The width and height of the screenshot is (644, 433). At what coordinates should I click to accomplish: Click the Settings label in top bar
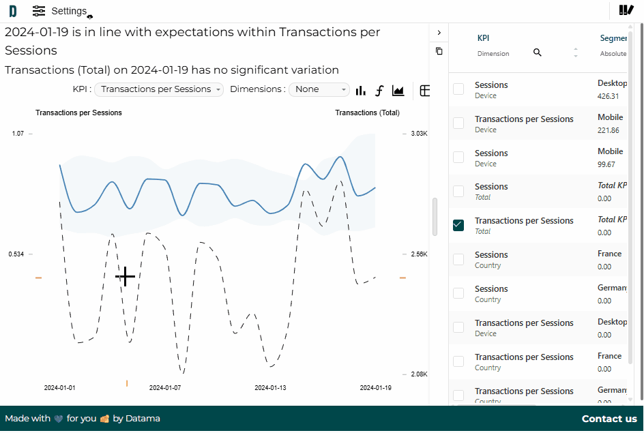69,11
